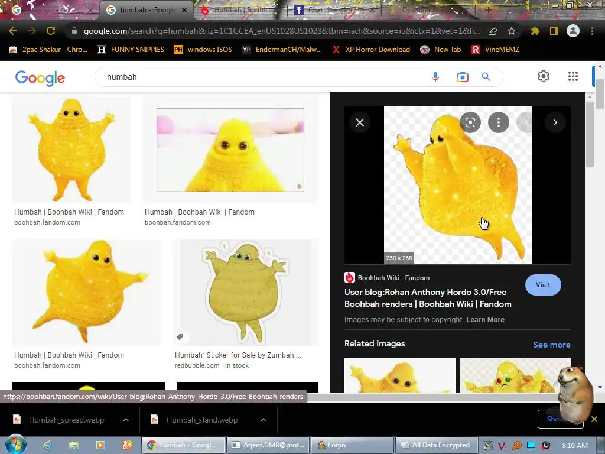Screen dimensions: 605x454
Task: Click the magnifier search button
Action: (x=486, y=77)
